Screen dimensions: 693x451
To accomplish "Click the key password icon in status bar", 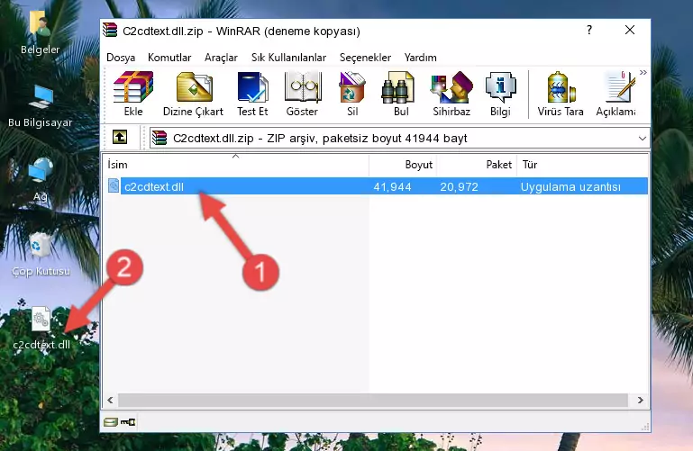I will tap(128, 422).
